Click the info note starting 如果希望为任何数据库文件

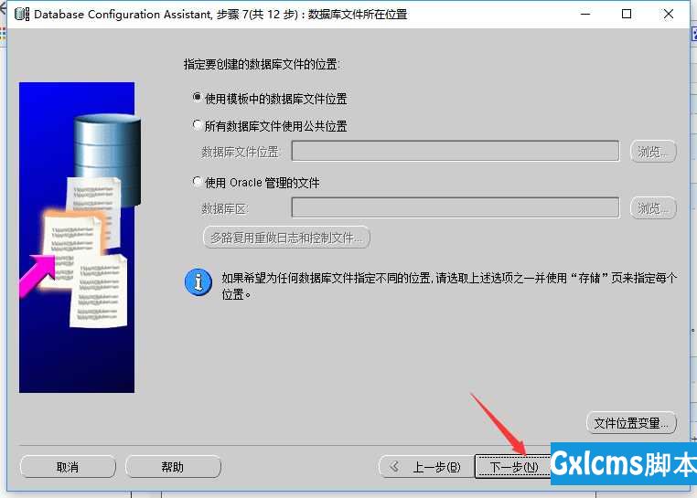449,286
